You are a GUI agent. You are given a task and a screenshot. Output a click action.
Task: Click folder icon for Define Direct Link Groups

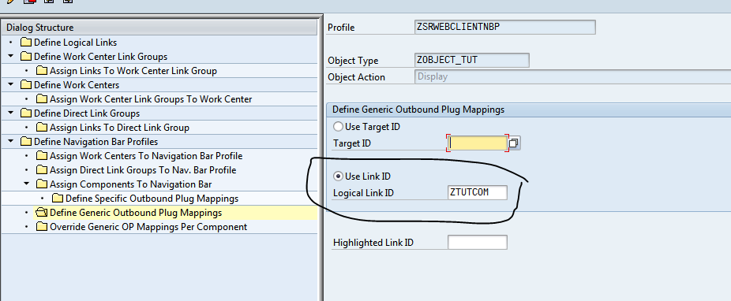pos(26,113)
